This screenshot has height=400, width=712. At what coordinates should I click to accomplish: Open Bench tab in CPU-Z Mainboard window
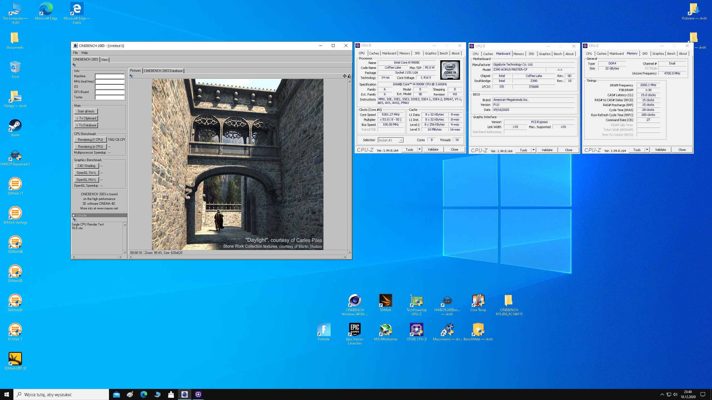click(558, 54)
